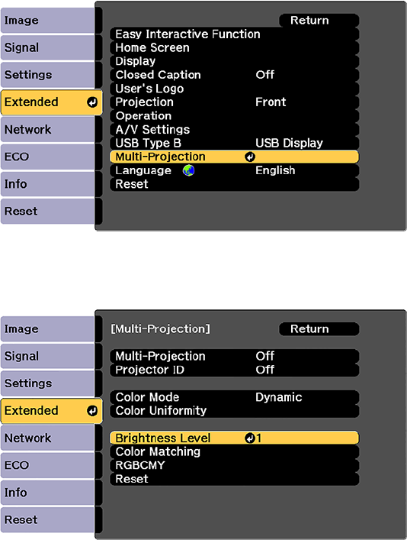
Task: Select USB Type B setting row
Action: tap(235, 144)
